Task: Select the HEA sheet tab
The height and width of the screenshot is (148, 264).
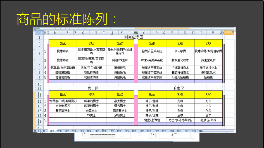Action: (x=82, y=131)
